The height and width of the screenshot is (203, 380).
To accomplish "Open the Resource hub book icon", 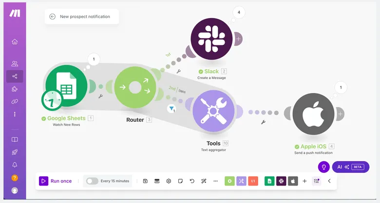I will coord(15,140).
